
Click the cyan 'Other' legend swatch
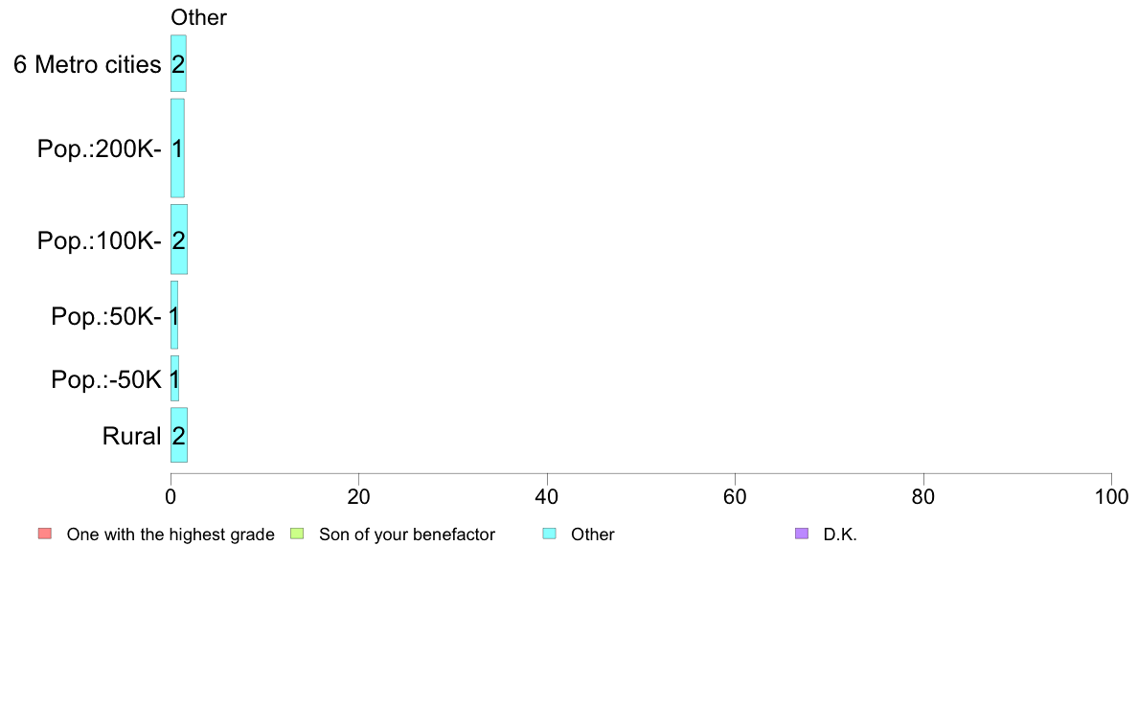[x=550, y=534]
